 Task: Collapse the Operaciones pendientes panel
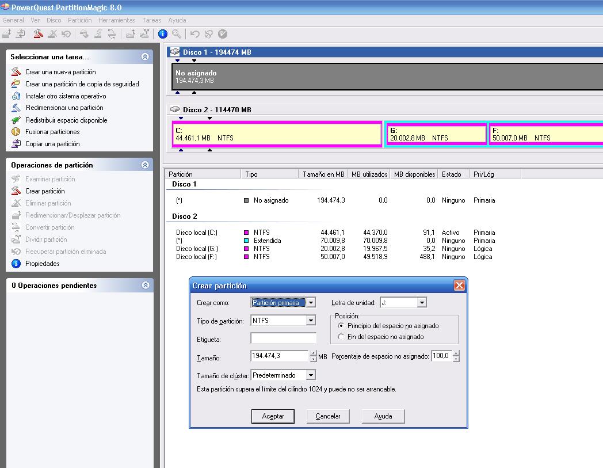coord(146,285)
